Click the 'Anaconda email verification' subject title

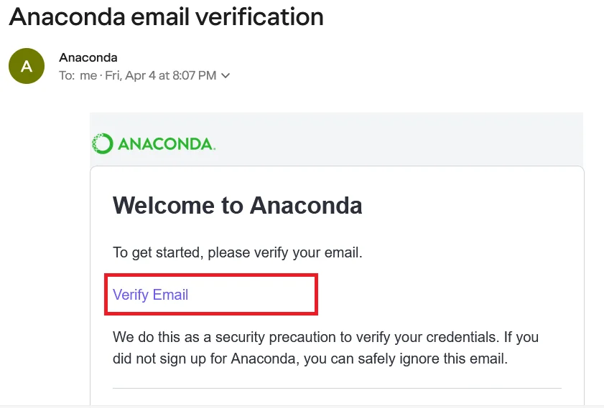[x=166, y=16]
